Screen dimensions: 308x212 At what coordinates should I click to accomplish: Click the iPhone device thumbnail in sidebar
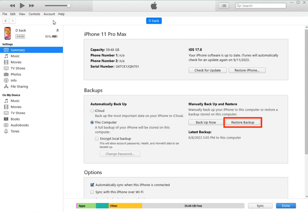coord(7,33)
